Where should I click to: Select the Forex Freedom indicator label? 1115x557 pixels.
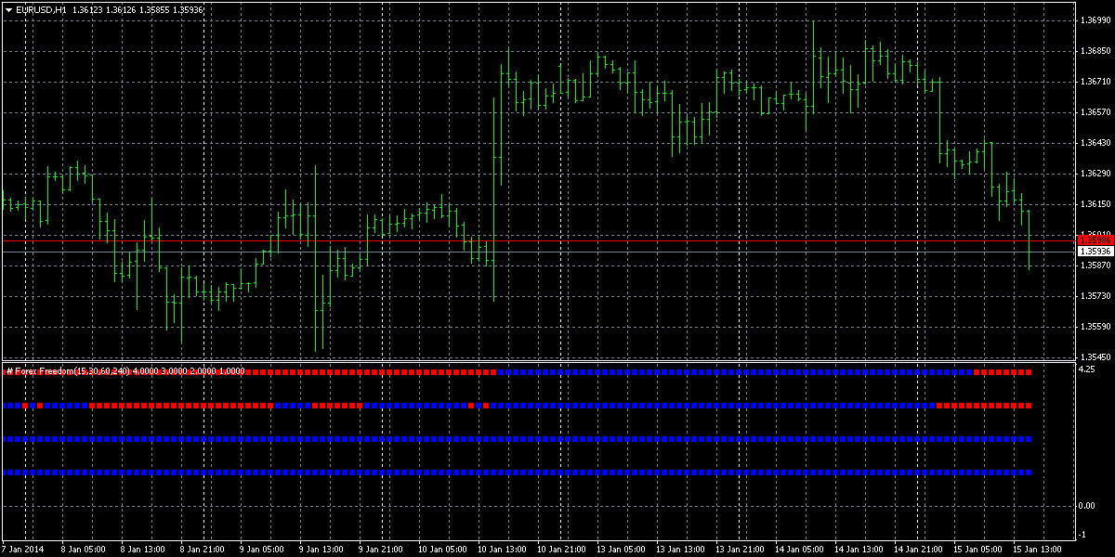(126, 371)
